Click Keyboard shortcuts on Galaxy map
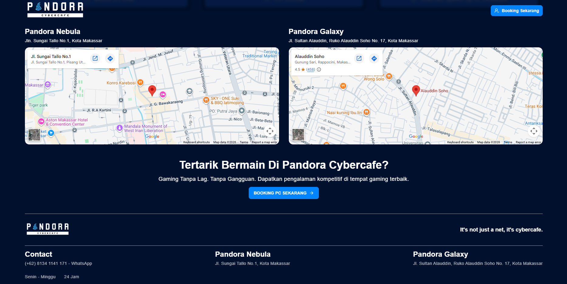The image size is (567, 284). (460, 142)
